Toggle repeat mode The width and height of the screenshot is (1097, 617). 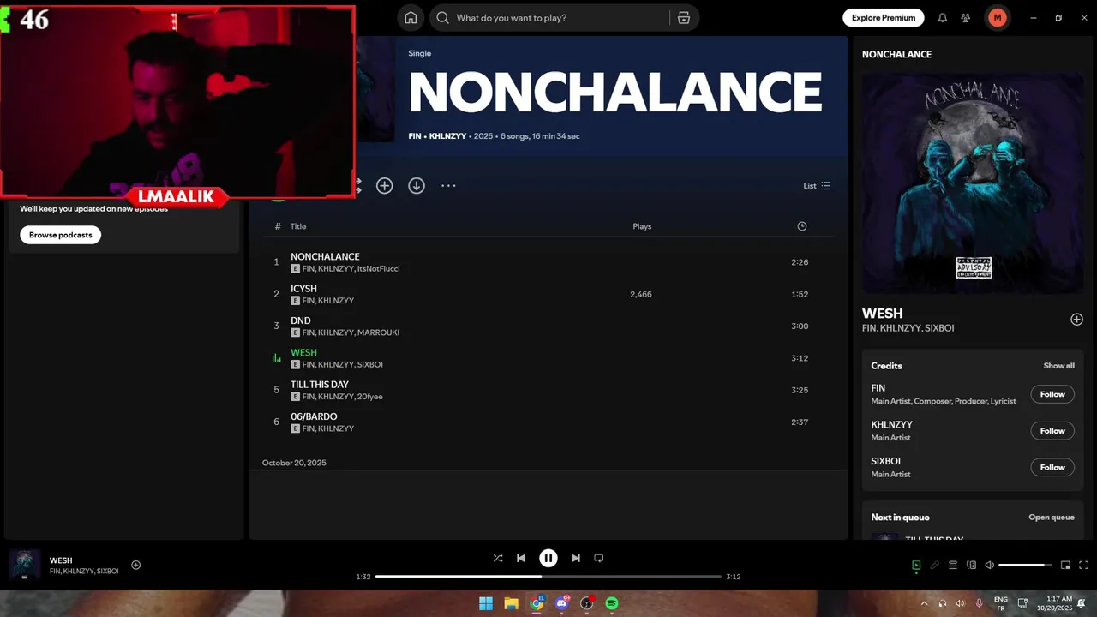coord(599,558)
